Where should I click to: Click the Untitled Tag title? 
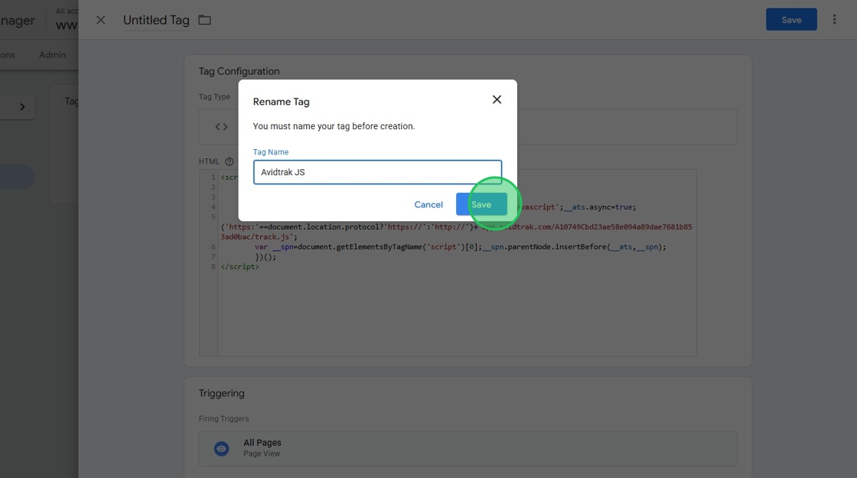[x=156, y=20]
